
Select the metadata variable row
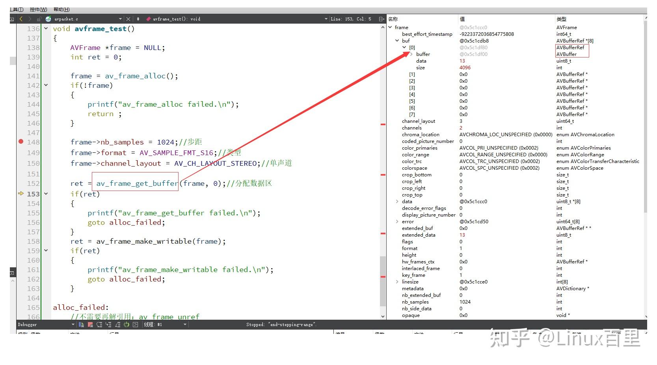515,289
